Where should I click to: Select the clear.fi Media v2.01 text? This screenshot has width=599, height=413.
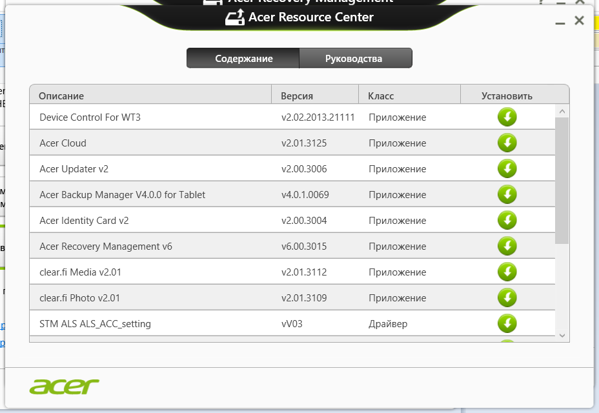point(80,272)
